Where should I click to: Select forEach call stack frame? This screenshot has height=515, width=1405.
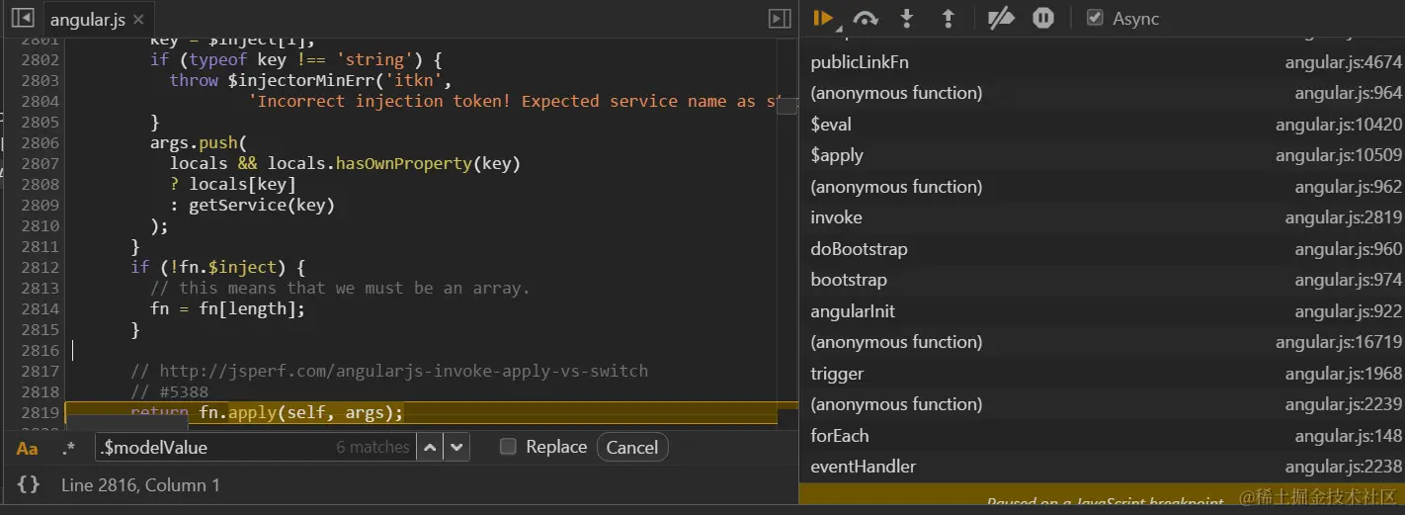[x=1102, y=436]
